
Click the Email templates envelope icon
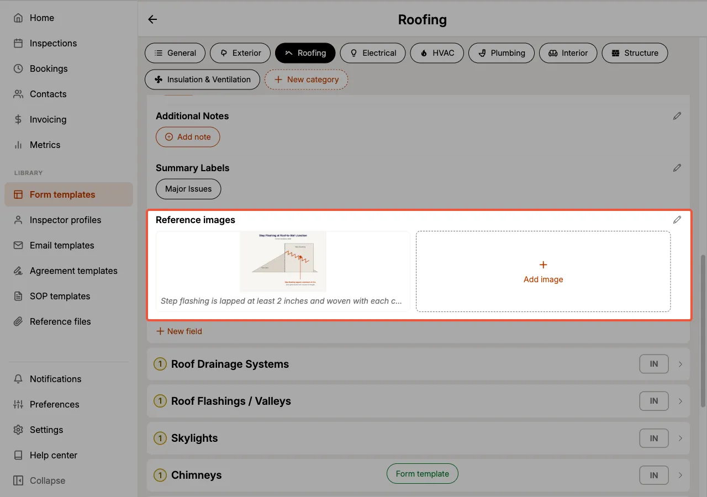18,245
